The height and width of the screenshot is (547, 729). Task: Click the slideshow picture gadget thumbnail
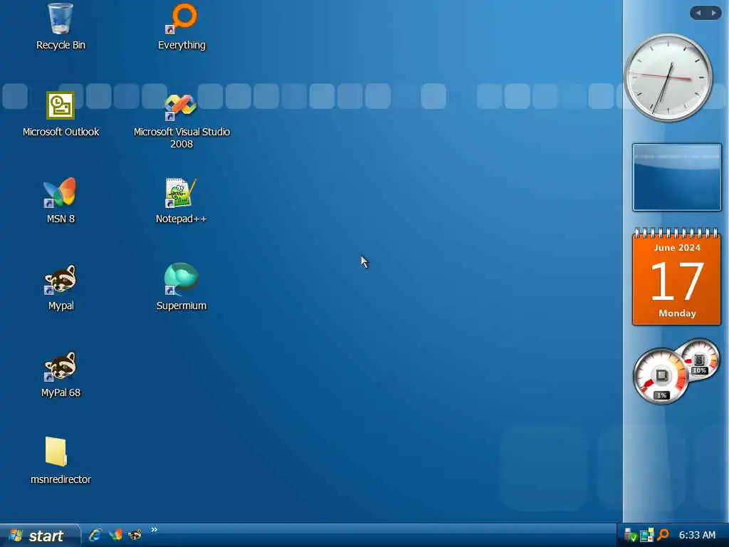click(x=676, y=177)
